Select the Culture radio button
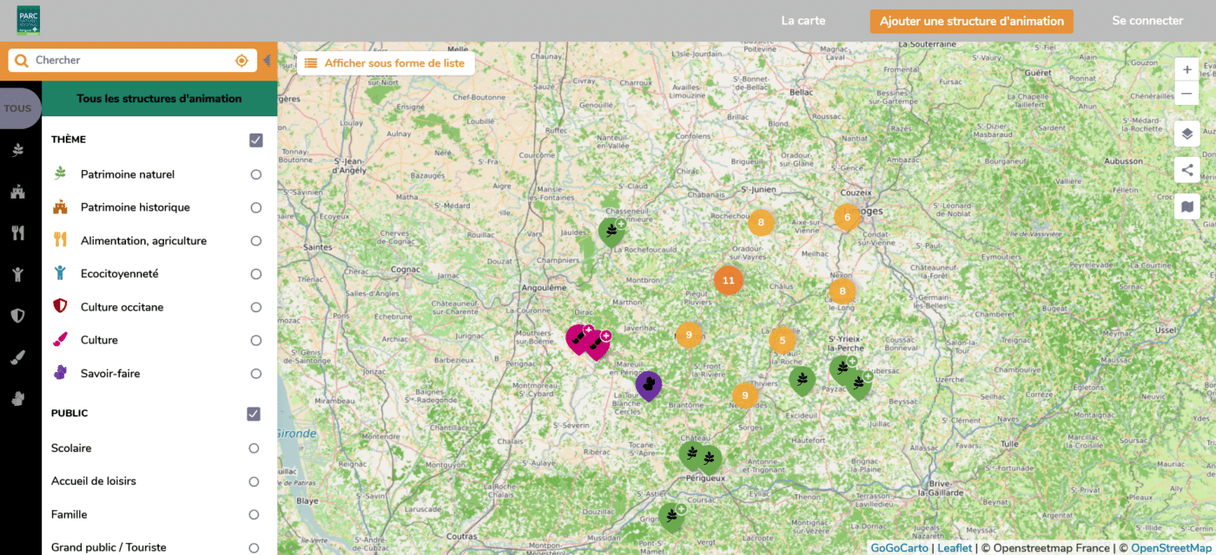This screenshot has width=1216, height=555. pyautogui.click(x=256, y=341)
